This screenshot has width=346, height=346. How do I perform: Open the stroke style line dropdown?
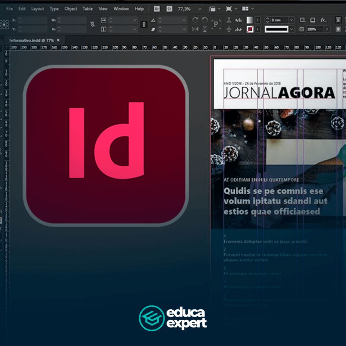click(x=291, y=29)
